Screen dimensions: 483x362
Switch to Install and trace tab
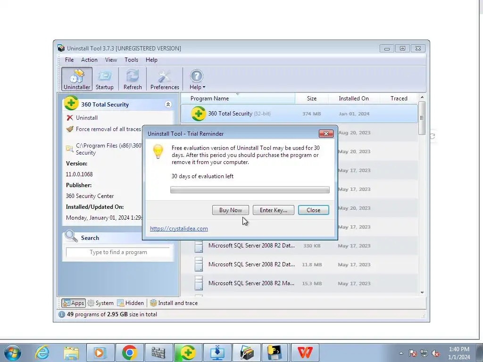(x=174, y=303)
